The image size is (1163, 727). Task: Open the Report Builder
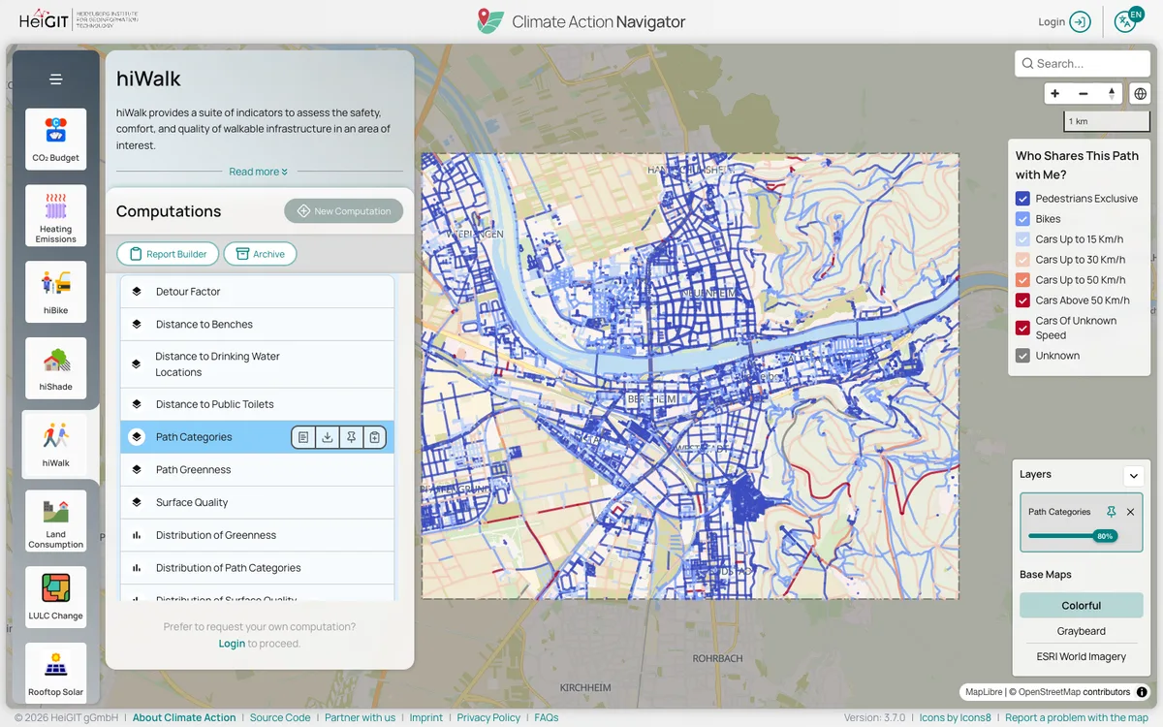[168, 254]
